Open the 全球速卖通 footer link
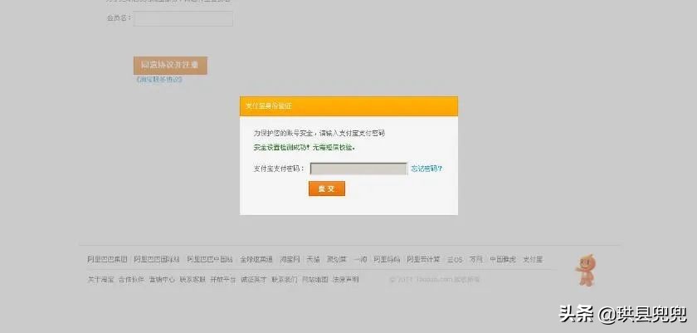The image size is (697, 333). pyautogui.click(x=256, y=259)
